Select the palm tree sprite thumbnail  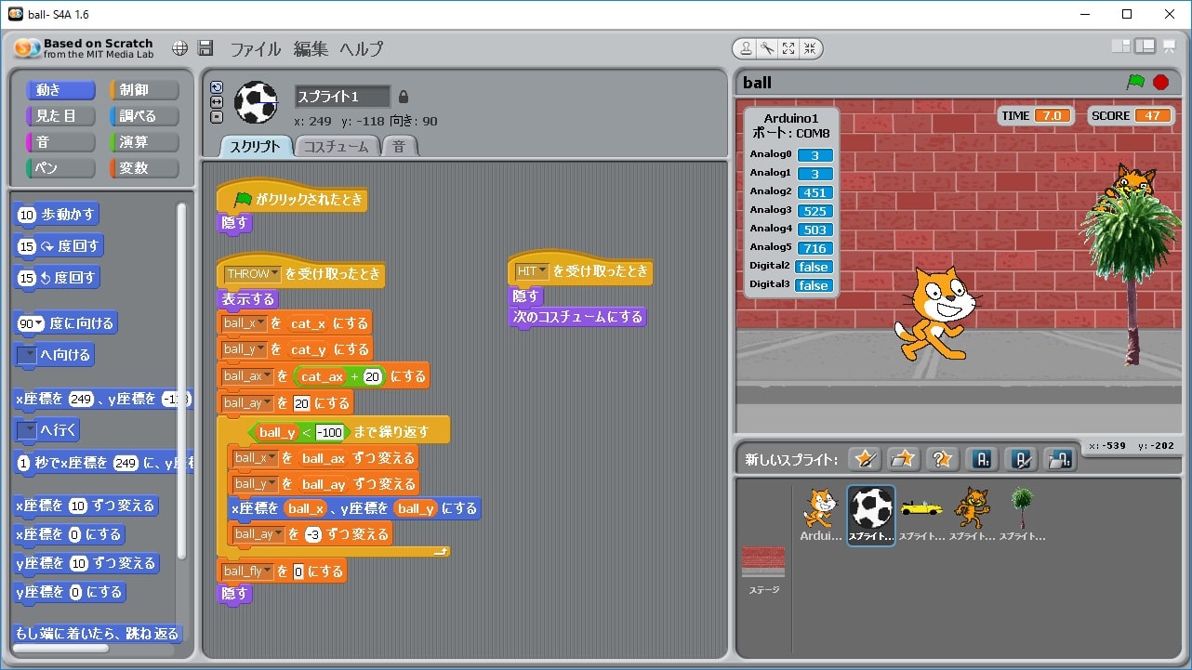[x=1023, y=516]
